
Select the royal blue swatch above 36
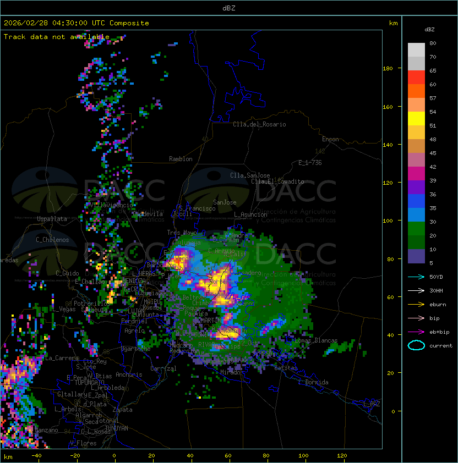point(416,201)
